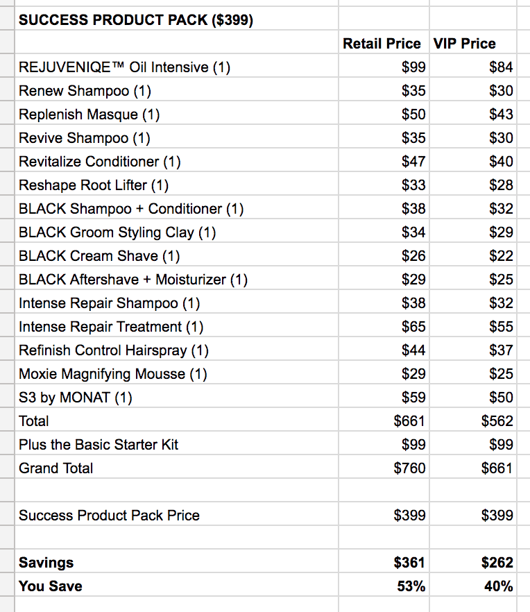Click the BLACK Shampoo + Conditioner cell

coord(131,209)
